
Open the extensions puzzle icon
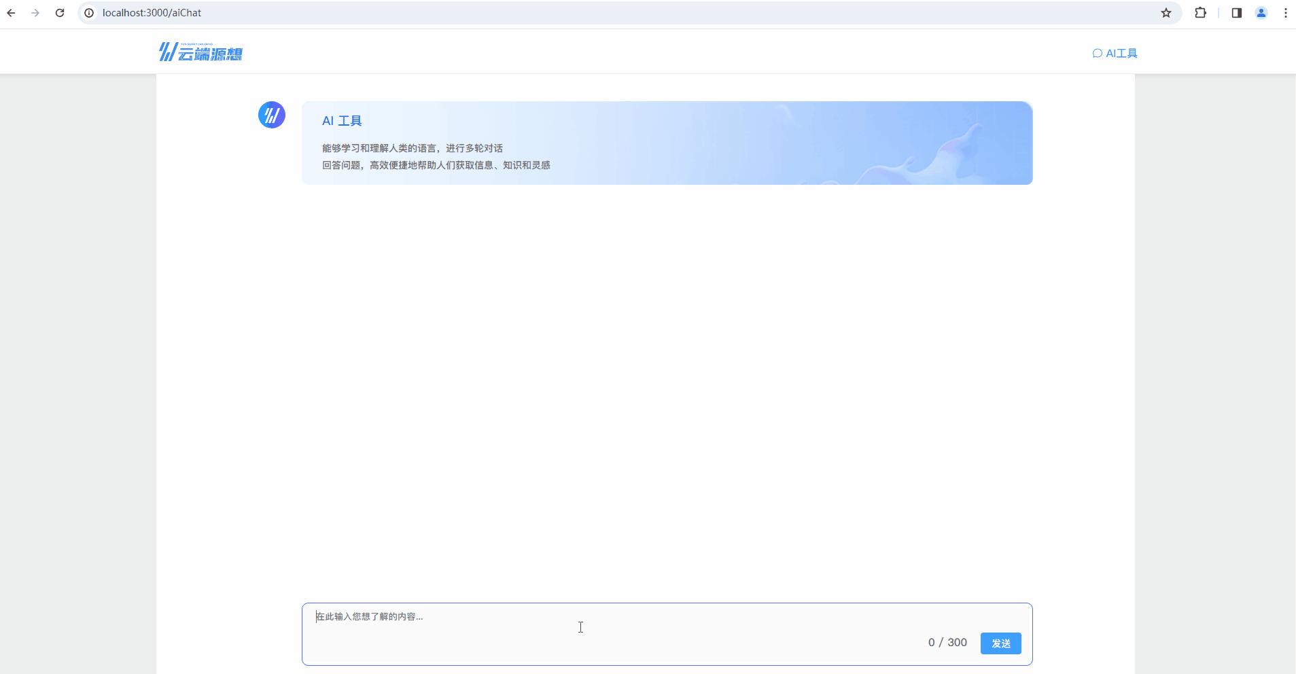tap(1202, 12)
